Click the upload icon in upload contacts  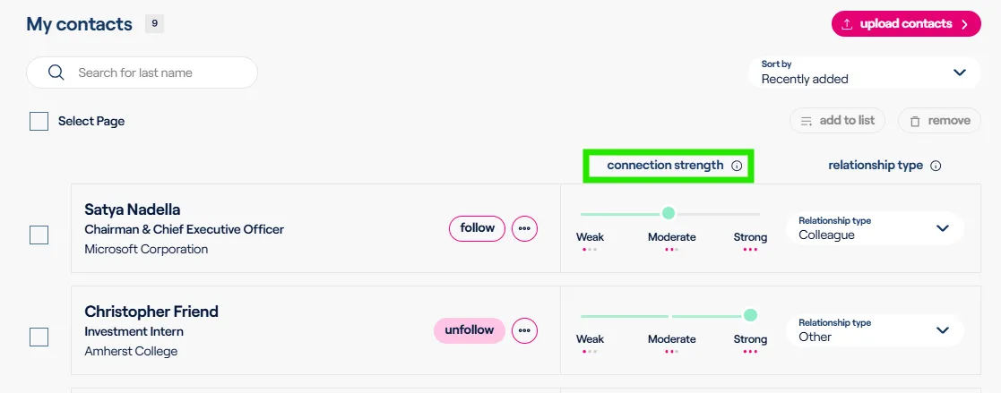pos(847,24)
